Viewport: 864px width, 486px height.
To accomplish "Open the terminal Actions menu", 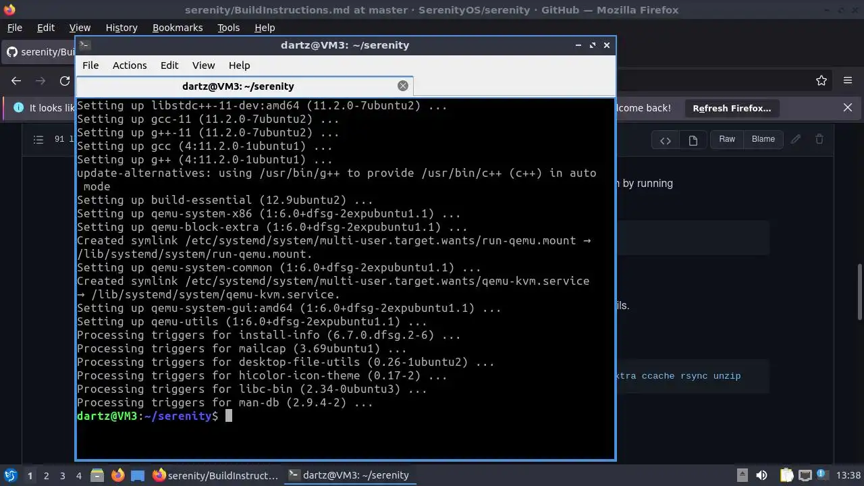I will pos(130,65).
